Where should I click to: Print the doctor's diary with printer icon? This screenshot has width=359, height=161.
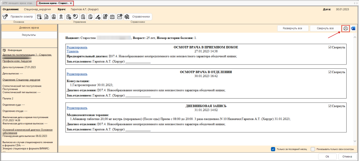click(345, 29)
